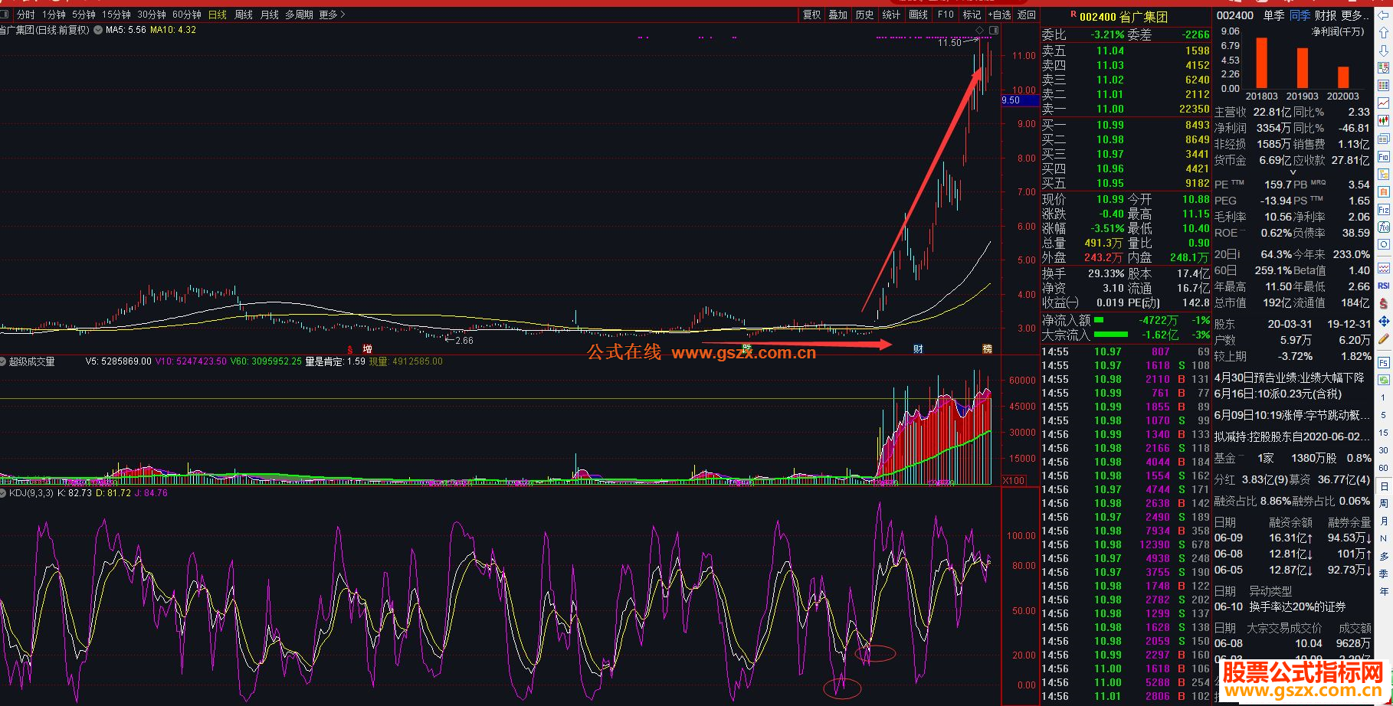Open F10 company information
Screen dimensions: 1393x706
click(946, 15)
